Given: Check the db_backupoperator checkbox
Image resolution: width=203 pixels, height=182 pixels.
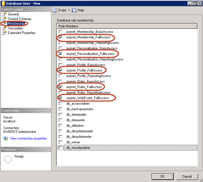Looking at the screenshot, I should (60, 109).
